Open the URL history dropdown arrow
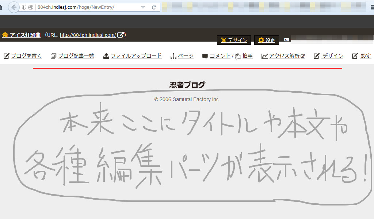 pyautogui.click(x=143, y=7)
